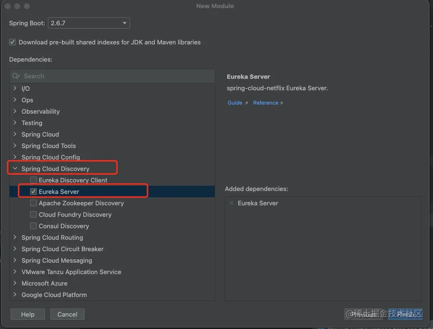Image resolution: width=433 pixels, height=329 pixels.
Task: Select the Spring Cloud Tools label
Action: (x=49, y=146)
